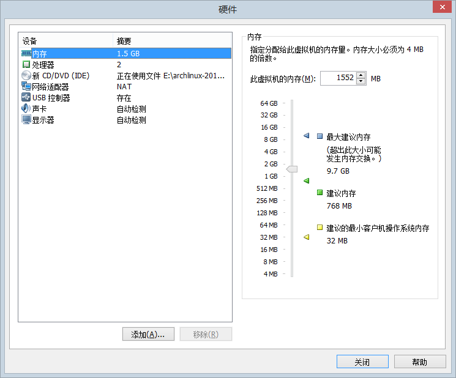The width and height of the screenshot is (456, 378).
Task: Click the 1.5 GB summary value
Action: (x=129, y=54)
